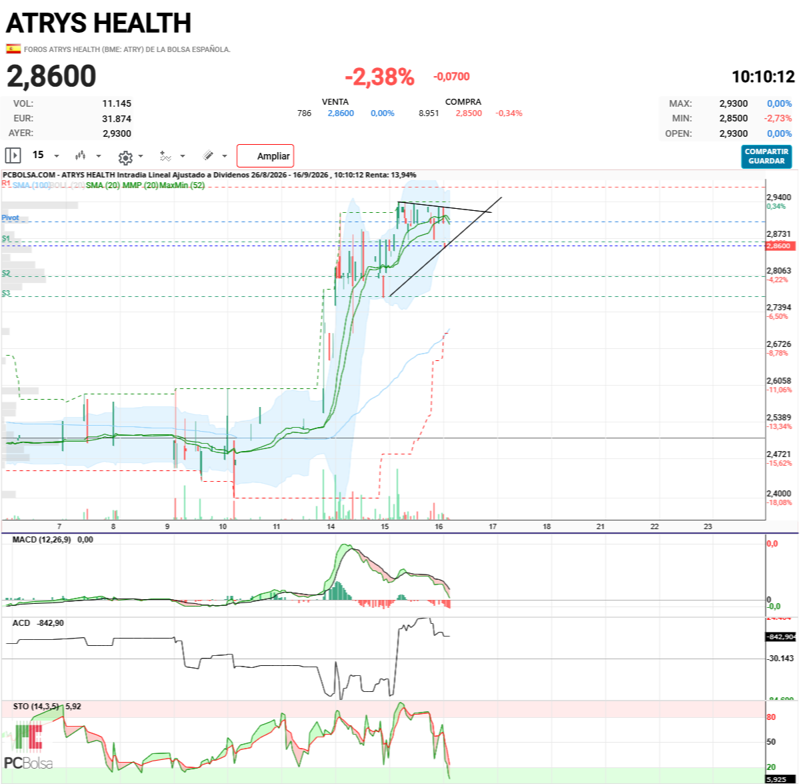800x784 pixels.
Task: Click the Compartir Guardar button
Action: coord(767,156)
